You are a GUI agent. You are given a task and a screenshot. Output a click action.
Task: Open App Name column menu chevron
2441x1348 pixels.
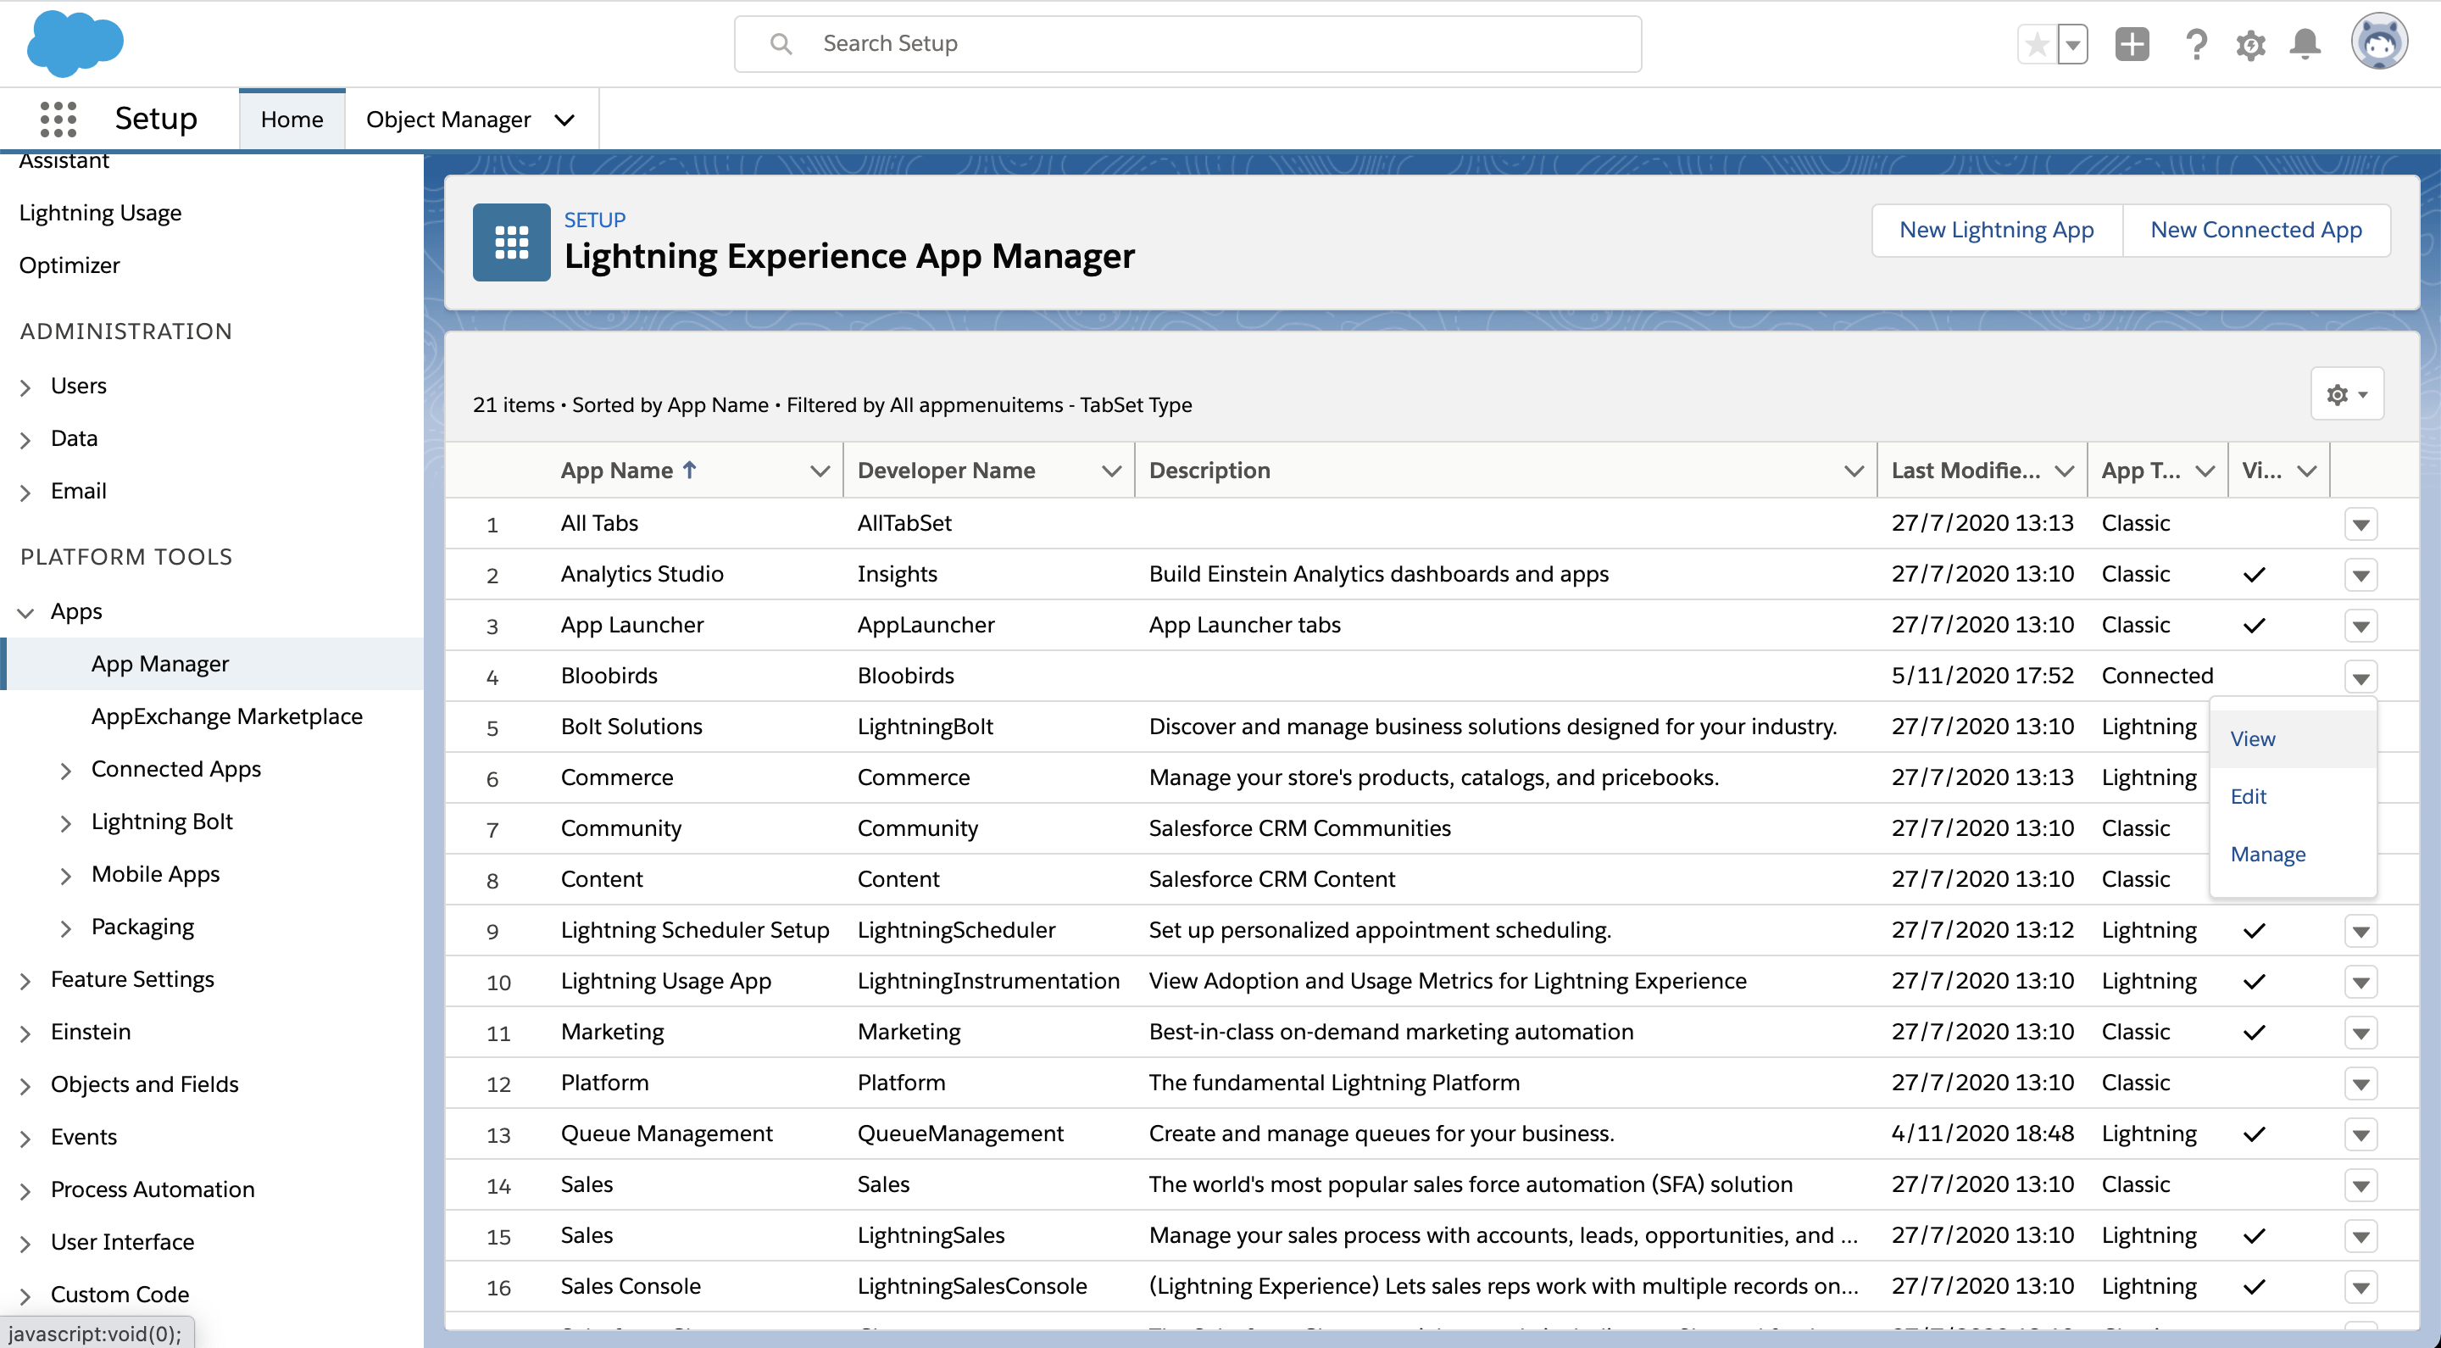pos(820,471)
